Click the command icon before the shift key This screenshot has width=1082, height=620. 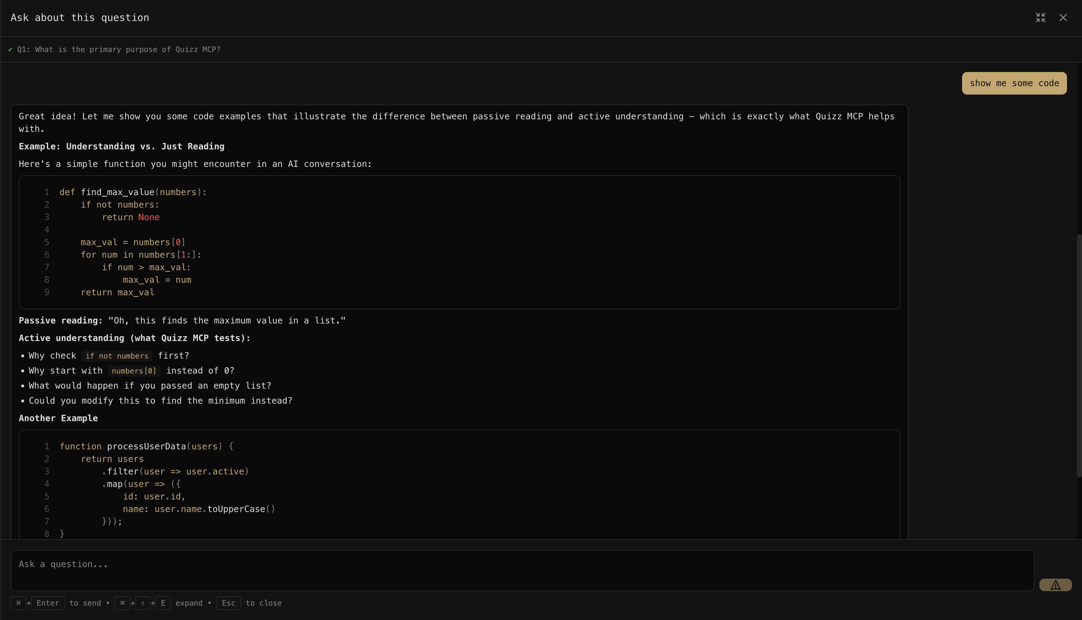123,603
